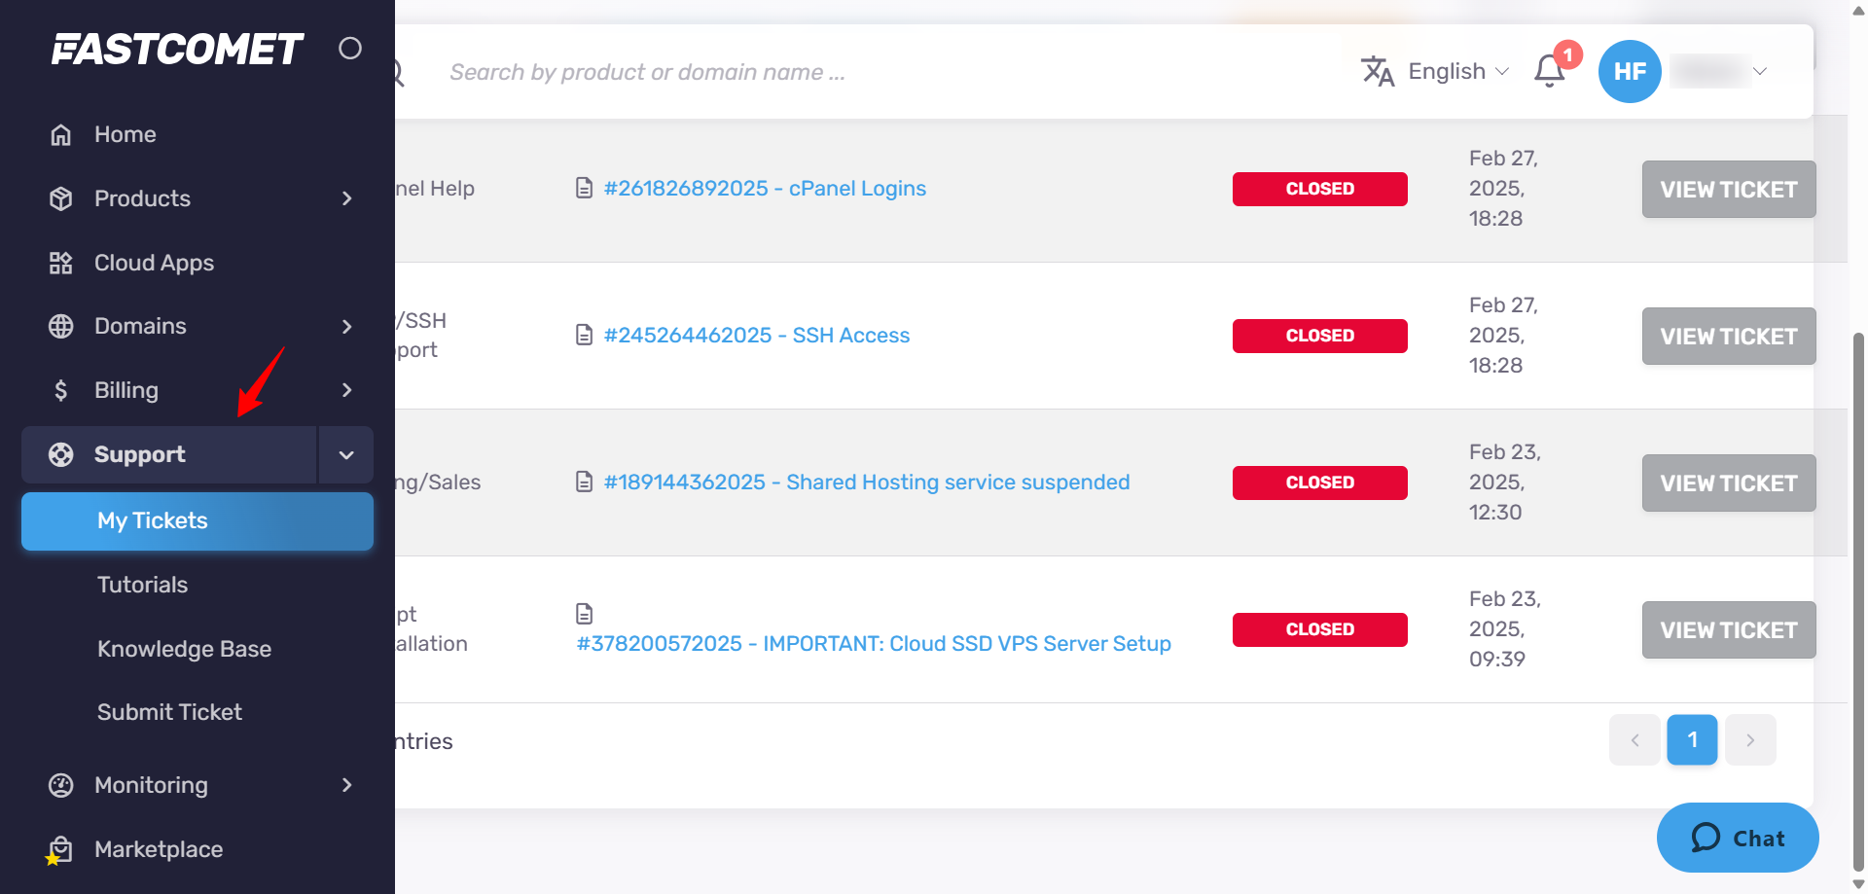Open ticket #261826892025 cPanel Logins
Image resolution: width=1868 pixels, height=894 pixels.
(765, 188)
